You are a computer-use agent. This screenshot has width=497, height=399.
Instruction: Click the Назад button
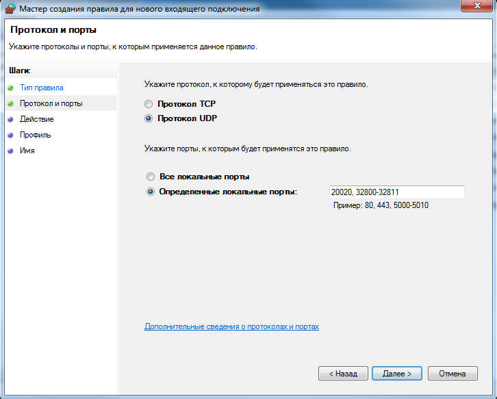(x=343, y=373)
